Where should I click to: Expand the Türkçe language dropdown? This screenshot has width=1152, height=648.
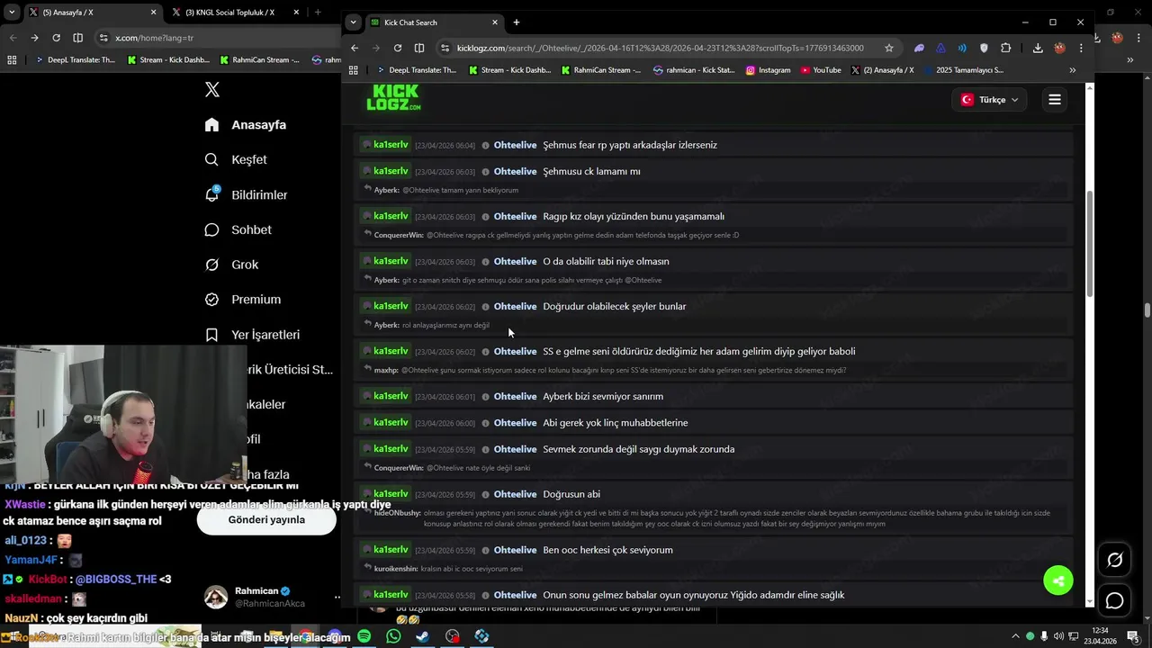point(990,100)
